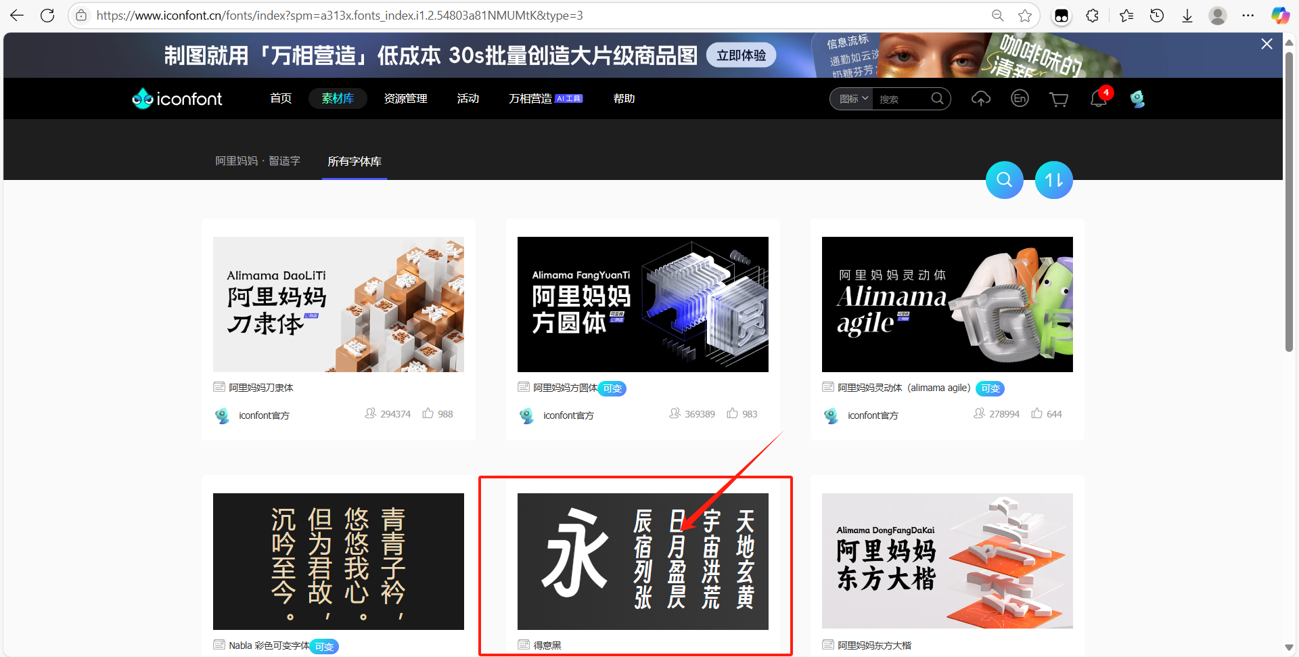The height and width of the screenshot is (657, 1299).
Task: Open the browser extensions puzzle icon
Action: tap(1092, 15)
